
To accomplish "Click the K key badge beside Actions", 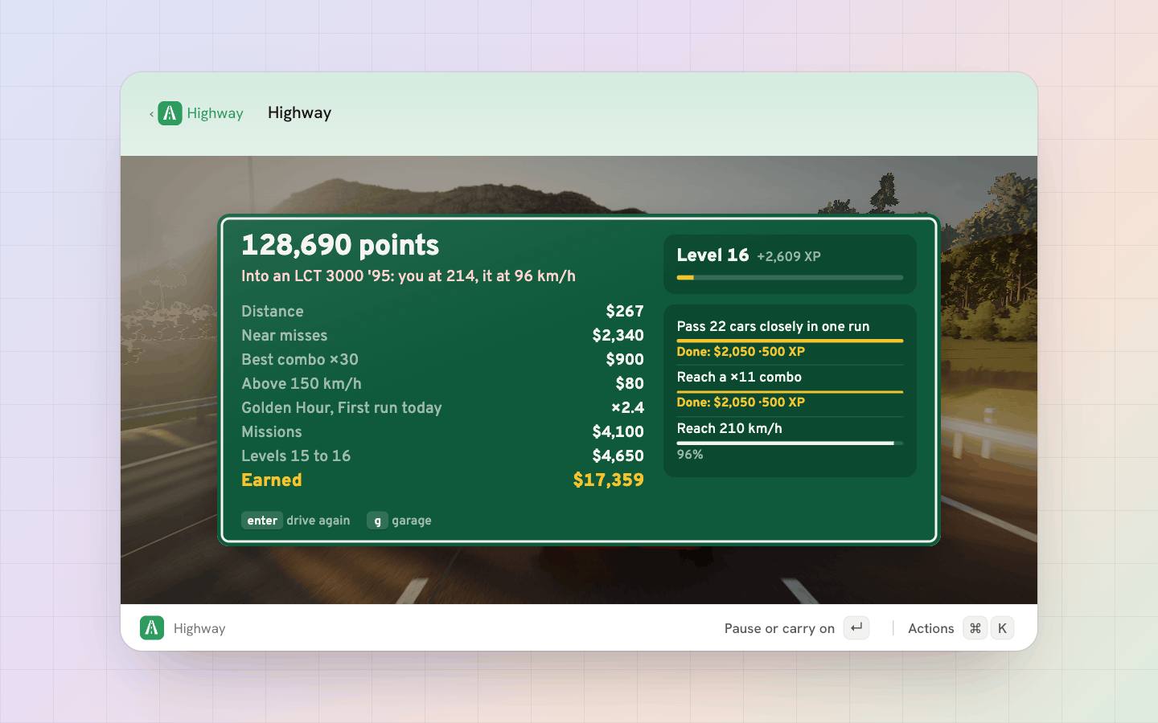I will pyautogui.click(x=1002, y=628).
